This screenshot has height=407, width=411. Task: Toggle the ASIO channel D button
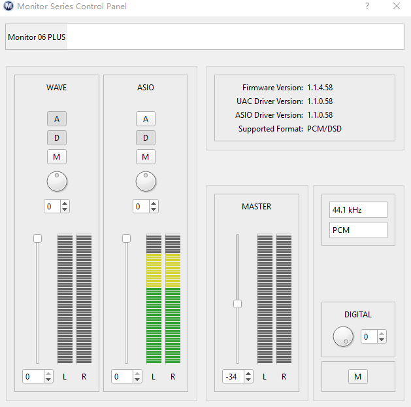[146, 138]
